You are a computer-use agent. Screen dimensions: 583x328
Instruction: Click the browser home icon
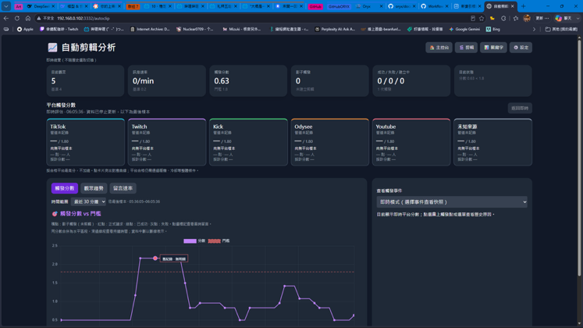(x=28, y=18)
